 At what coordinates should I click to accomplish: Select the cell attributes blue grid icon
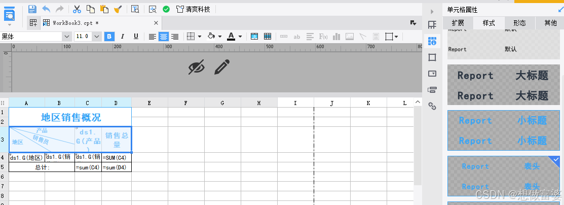432,41
